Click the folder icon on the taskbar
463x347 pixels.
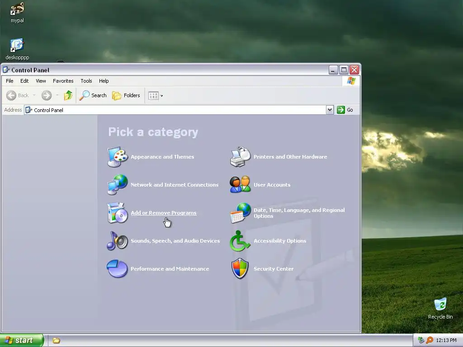click(x=57, y=341)
